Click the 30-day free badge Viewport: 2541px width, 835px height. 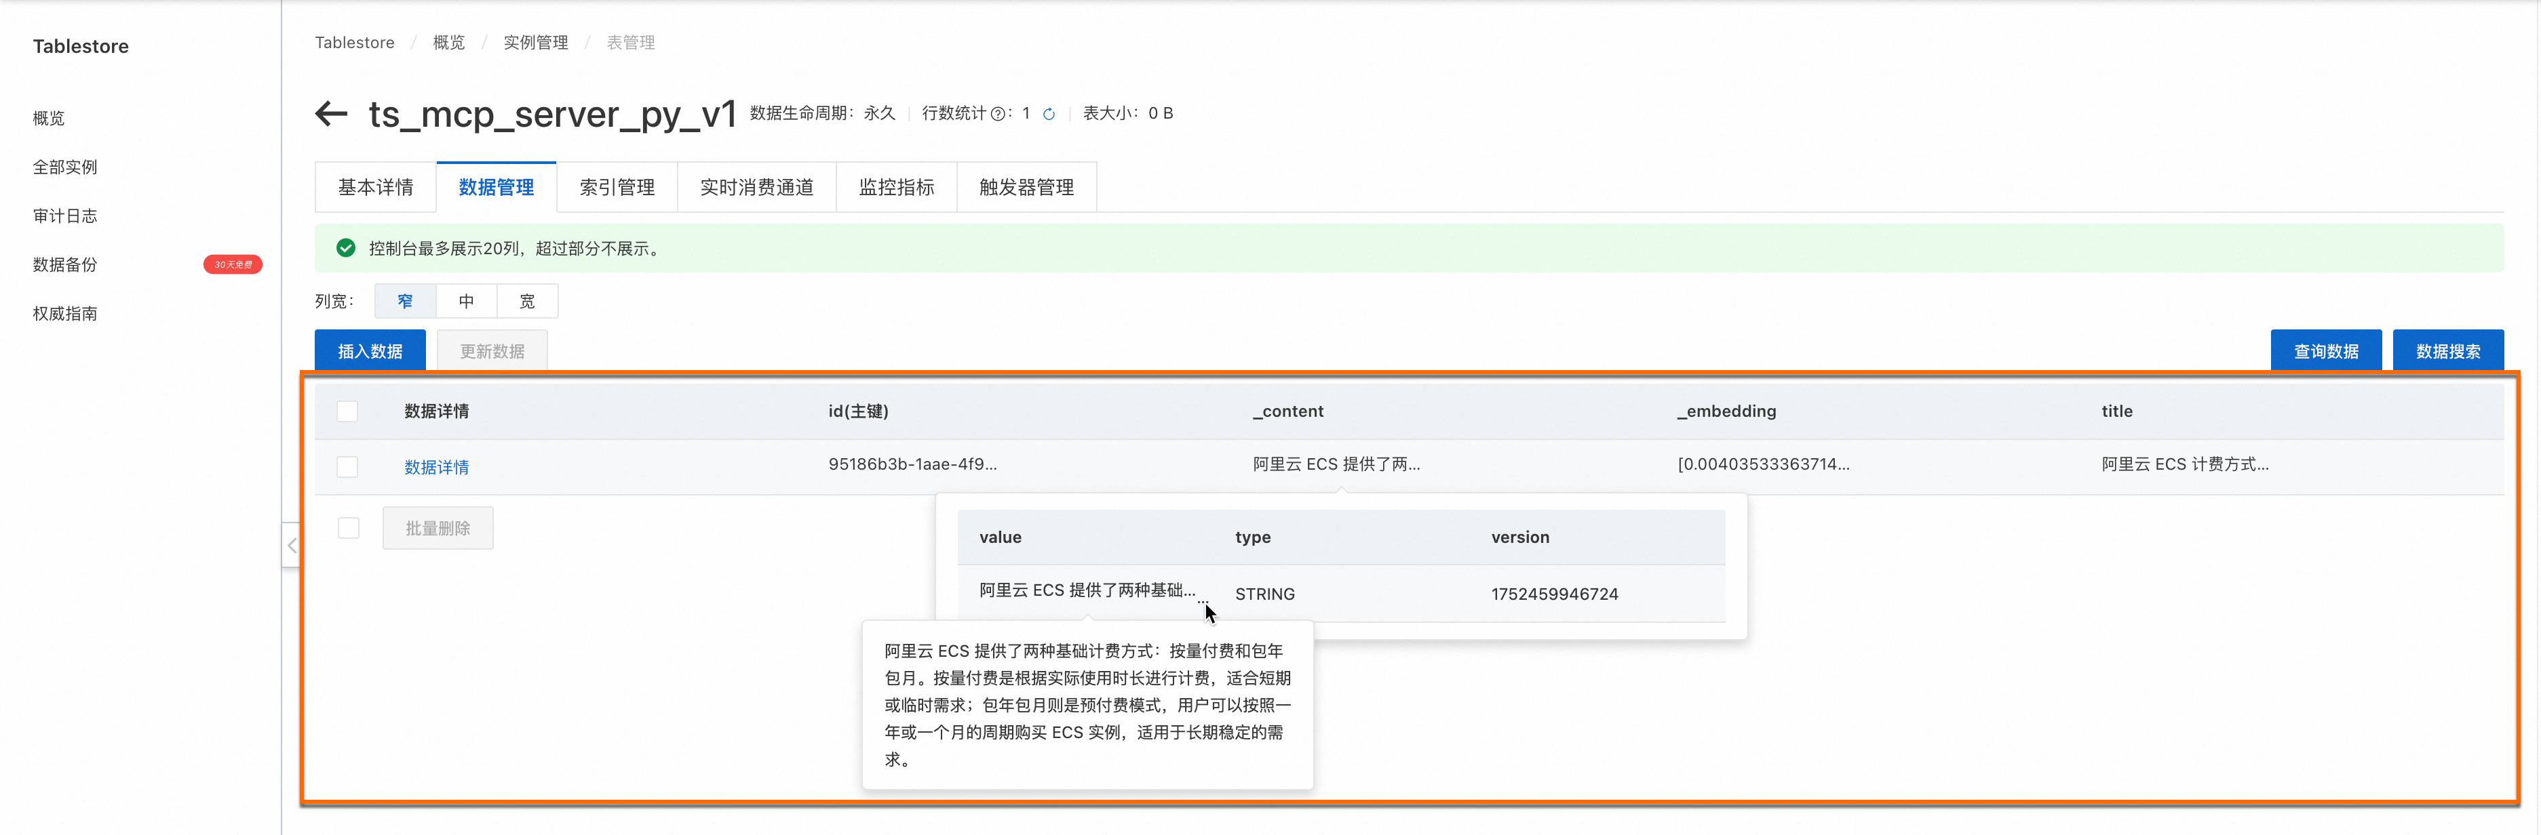coord(233,264)
